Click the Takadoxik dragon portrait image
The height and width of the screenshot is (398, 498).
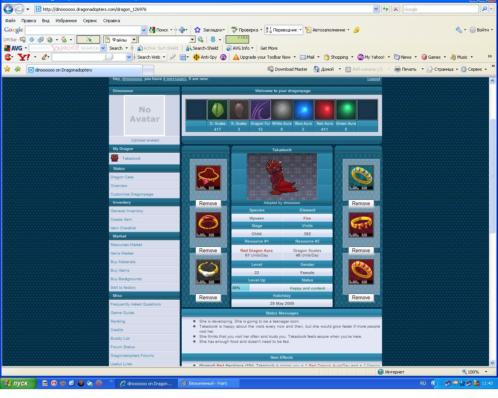point(282,176)
